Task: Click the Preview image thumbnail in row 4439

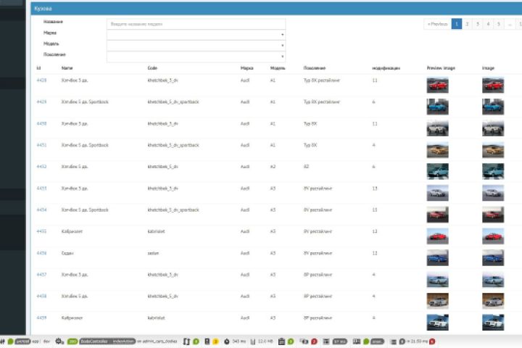Action: point(437,323)
